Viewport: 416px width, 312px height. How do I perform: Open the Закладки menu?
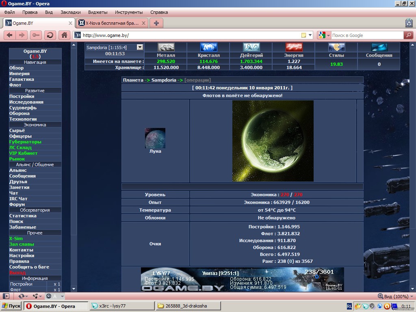click(71, 12)
